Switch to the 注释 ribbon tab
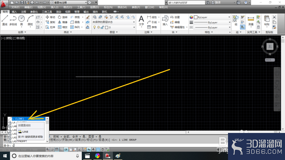Screen dimensions: 285x160 pyautogui.click(x=23, y=12)
